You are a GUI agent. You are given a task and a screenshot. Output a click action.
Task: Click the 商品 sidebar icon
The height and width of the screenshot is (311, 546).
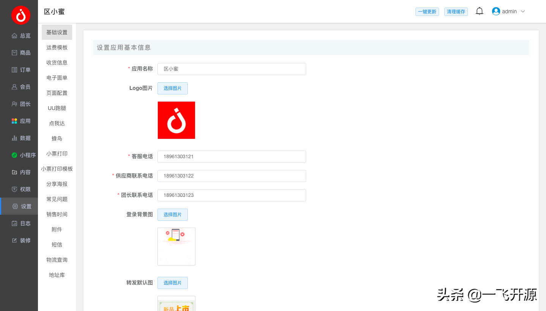coord(14,53)
